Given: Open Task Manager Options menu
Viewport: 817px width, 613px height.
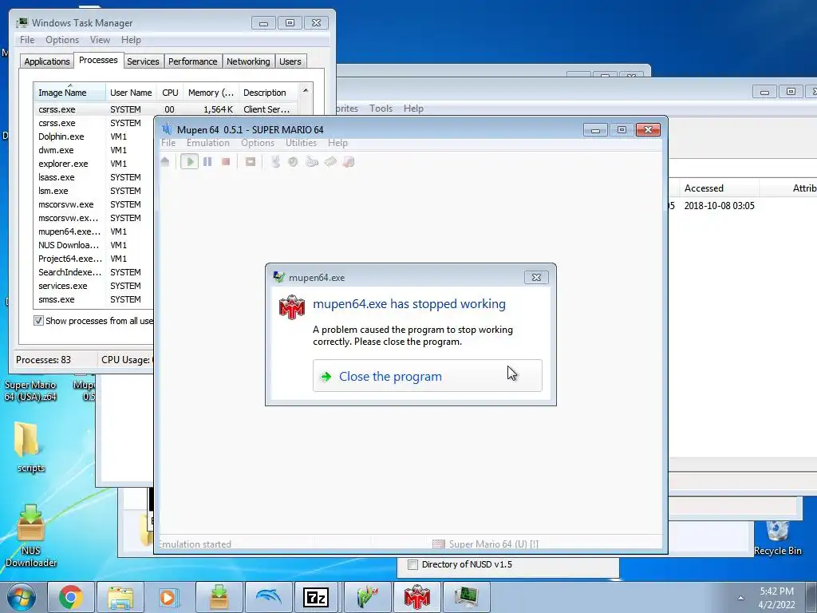Looking at the screenshot, I should pyautogui.click(x=62, y=40).
